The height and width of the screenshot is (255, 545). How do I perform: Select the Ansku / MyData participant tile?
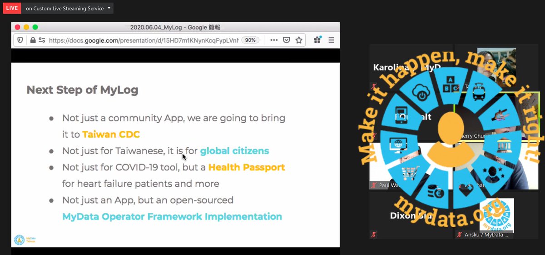click(x=496, y=216)
